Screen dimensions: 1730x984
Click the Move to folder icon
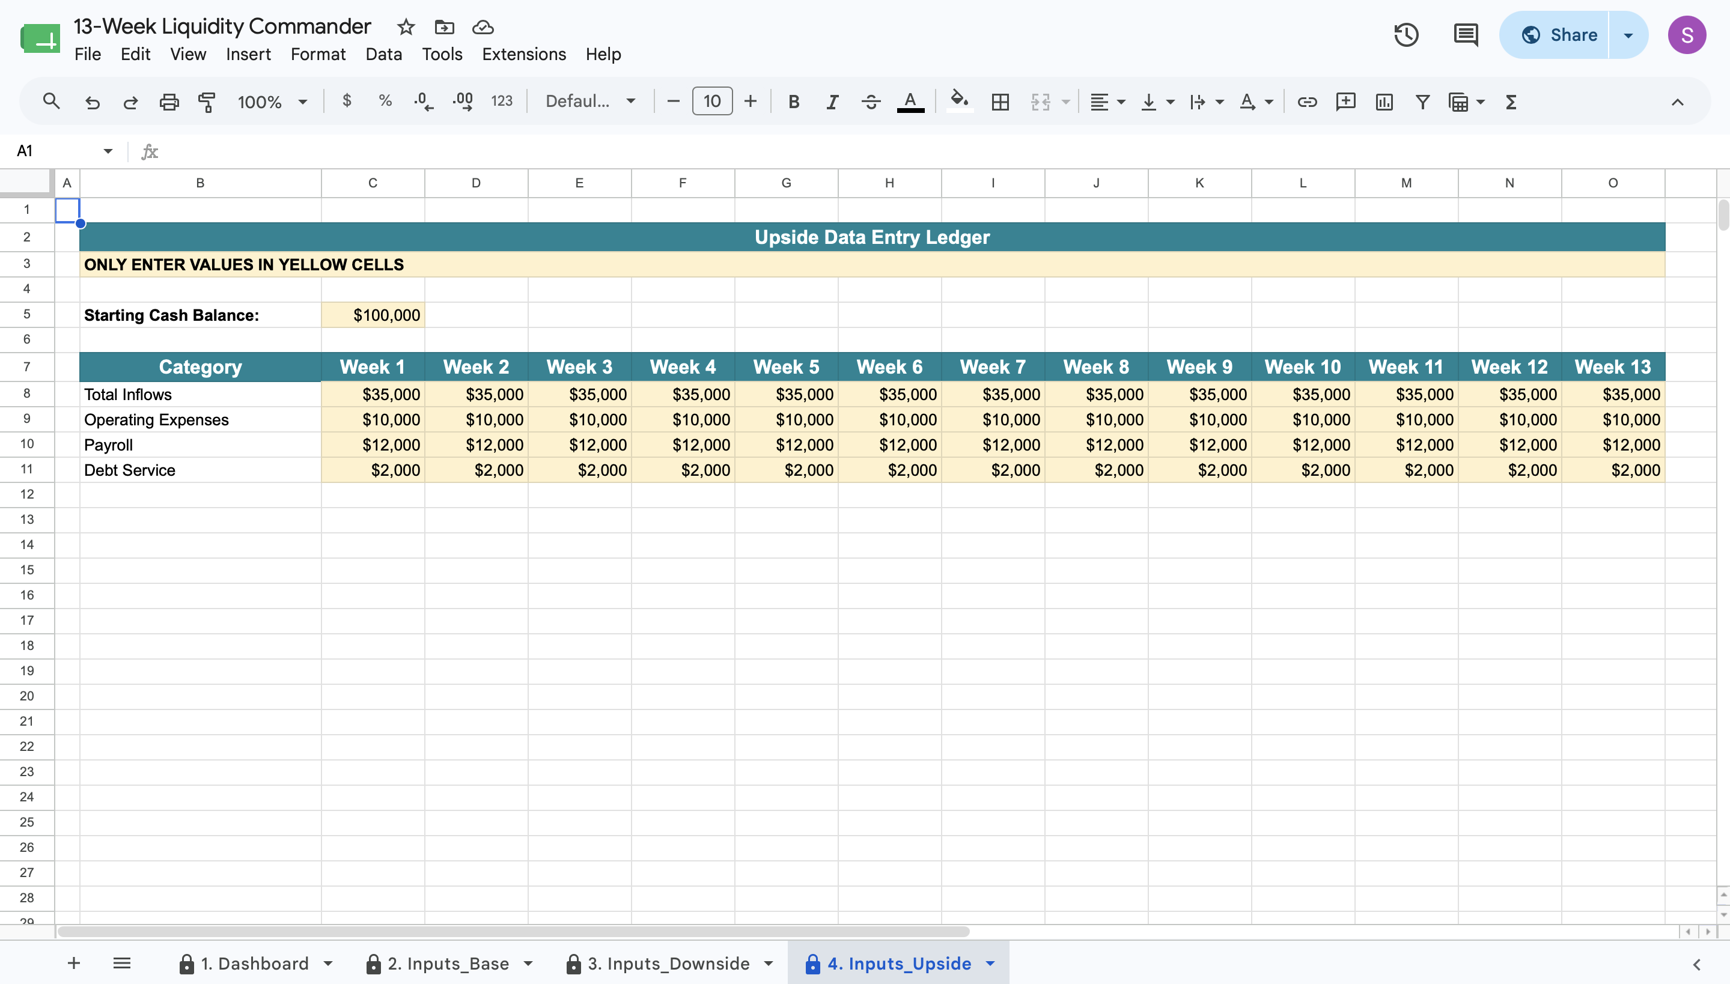444,27
